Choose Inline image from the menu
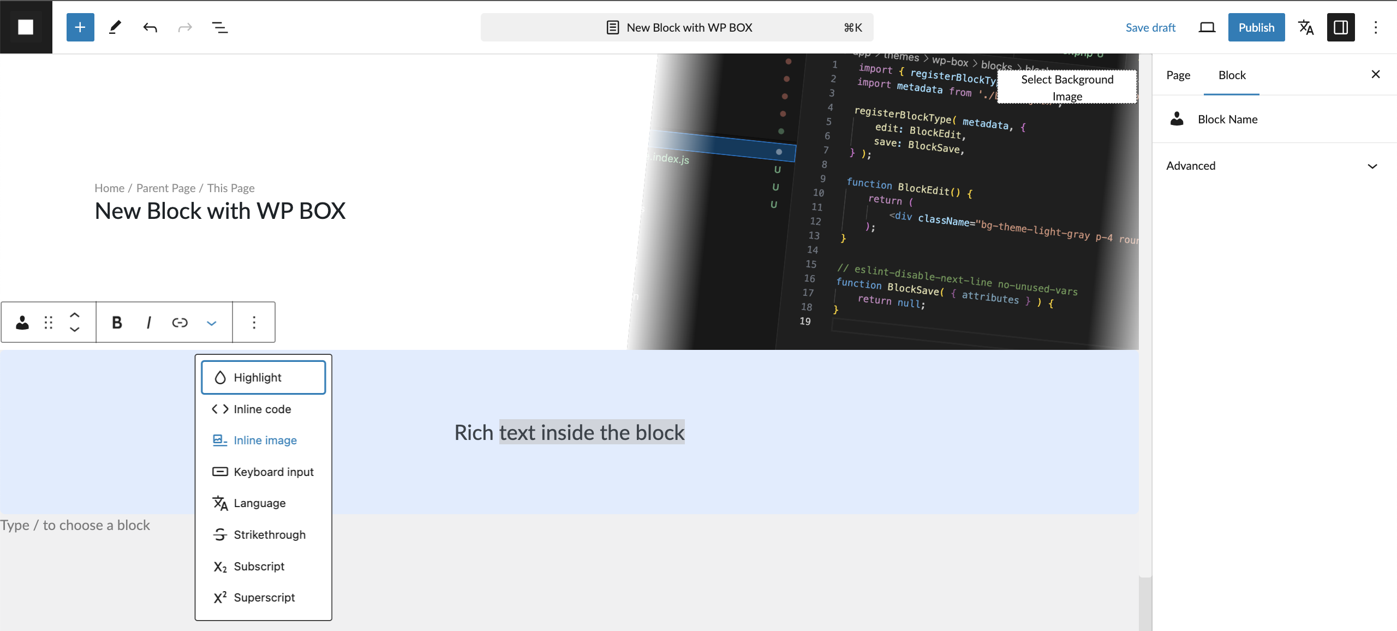Screen dimensions: 1397x631 click(264, 440)
